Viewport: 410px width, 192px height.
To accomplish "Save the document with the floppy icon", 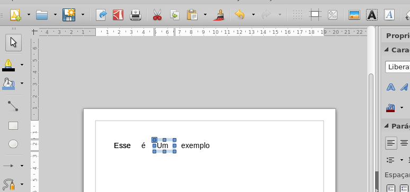I will (69, 15).
